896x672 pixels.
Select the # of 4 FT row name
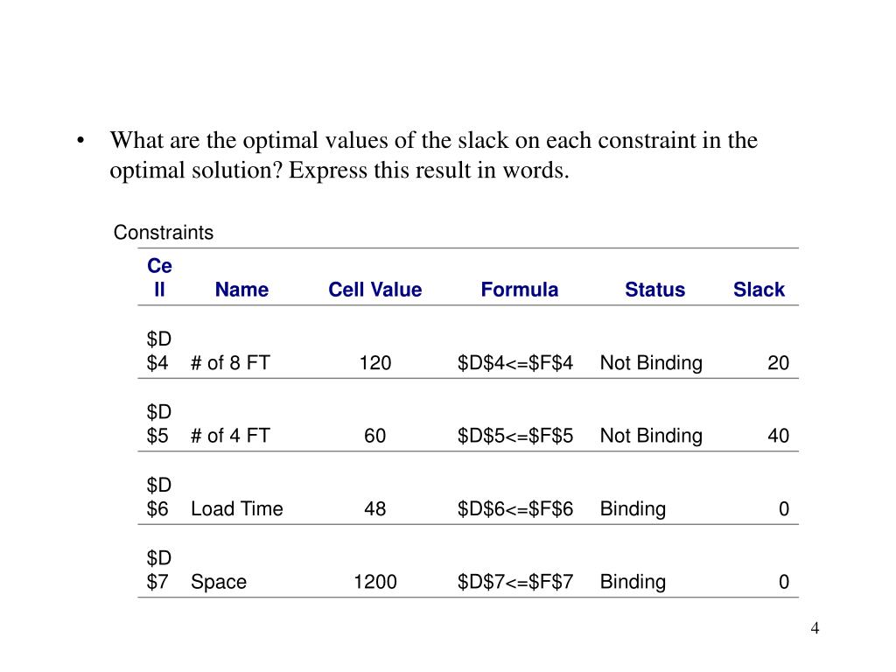point(230,436)
